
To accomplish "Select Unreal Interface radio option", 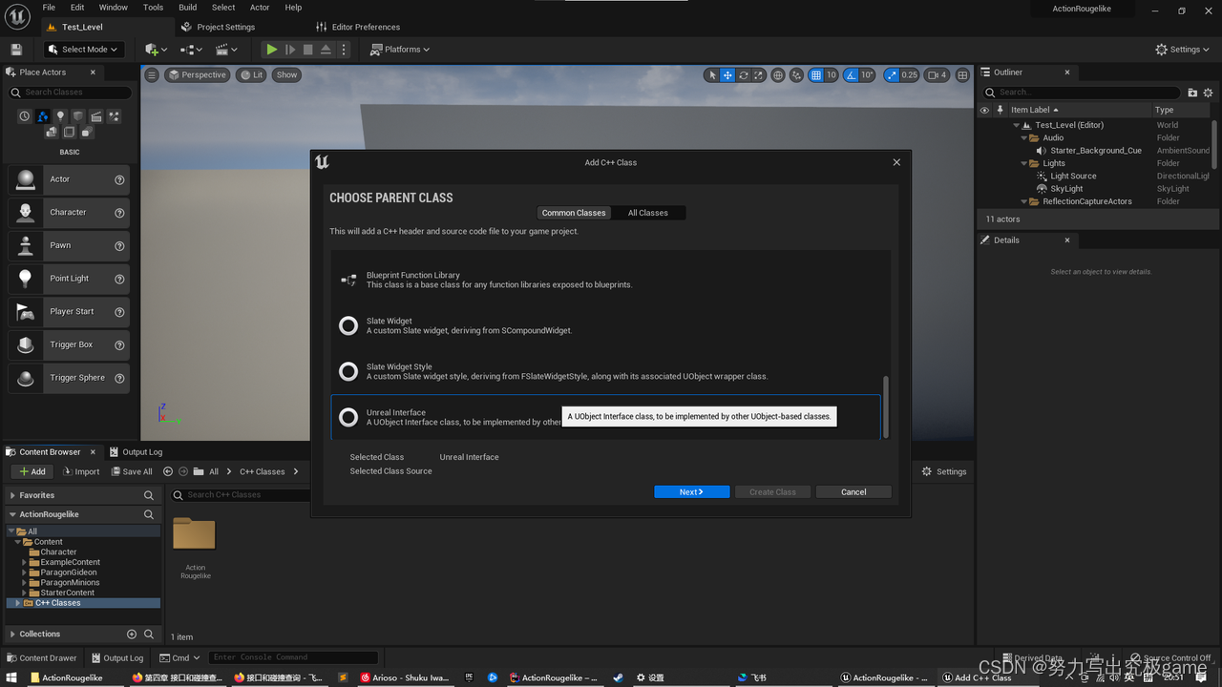I will click(x=348, y=417).
